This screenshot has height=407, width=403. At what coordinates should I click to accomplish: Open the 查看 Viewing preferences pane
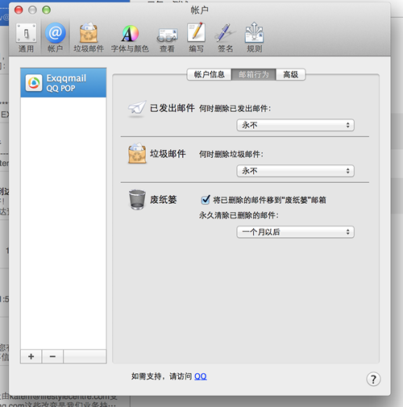[x=167, y=37]
